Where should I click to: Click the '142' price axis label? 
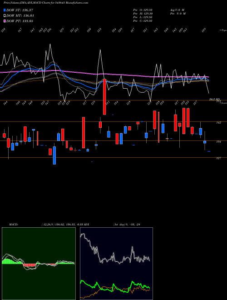point(218,123)
